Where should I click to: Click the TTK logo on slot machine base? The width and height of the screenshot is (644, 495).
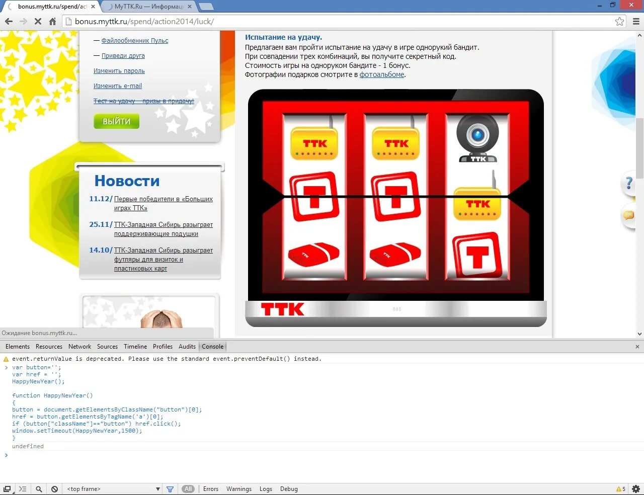point(283,309)
